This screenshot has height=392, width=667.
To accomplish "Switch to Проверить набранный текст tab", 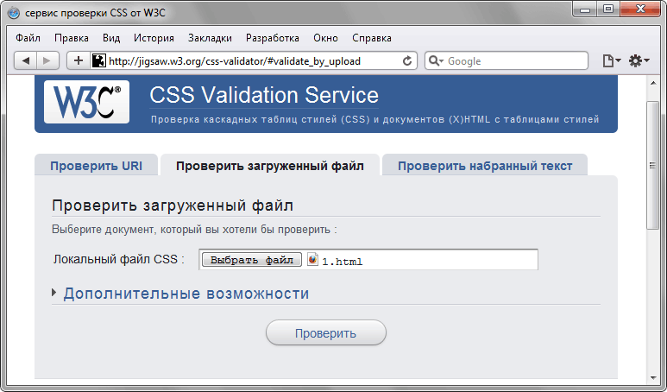I will coord(484,166).
